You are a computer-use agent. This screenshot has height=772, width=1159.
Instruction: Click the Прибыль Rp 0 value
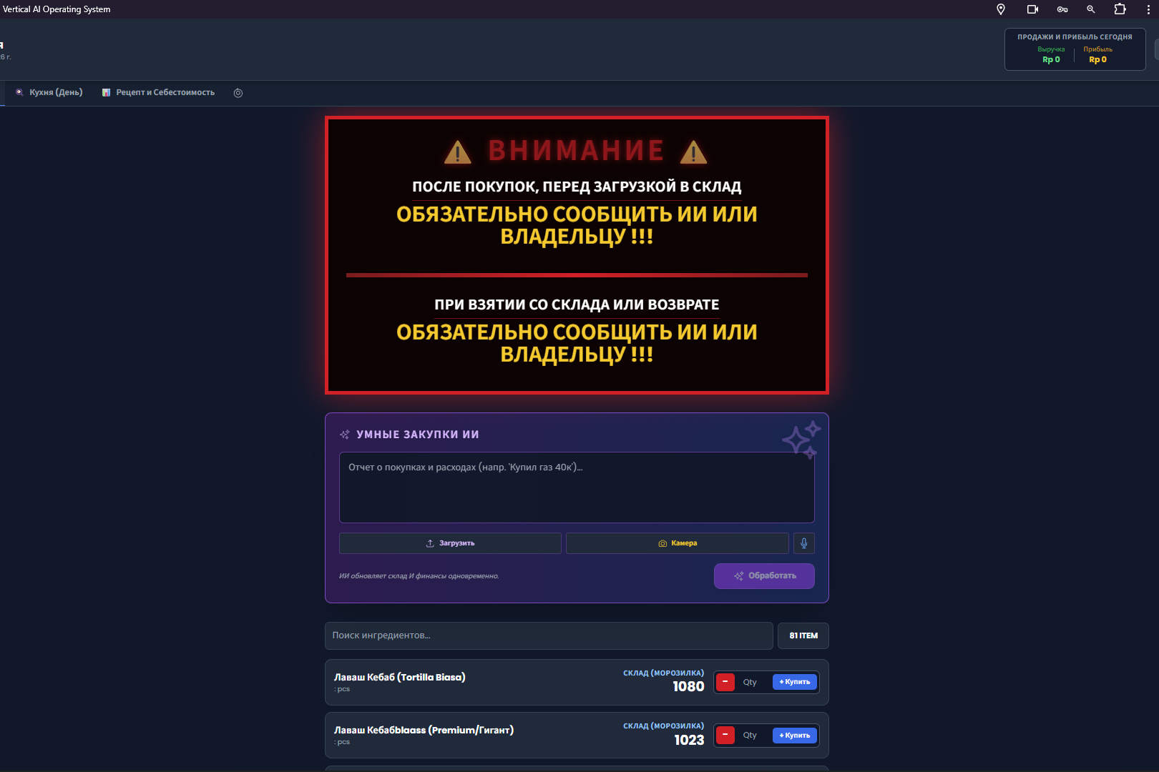click(1097, 60)
